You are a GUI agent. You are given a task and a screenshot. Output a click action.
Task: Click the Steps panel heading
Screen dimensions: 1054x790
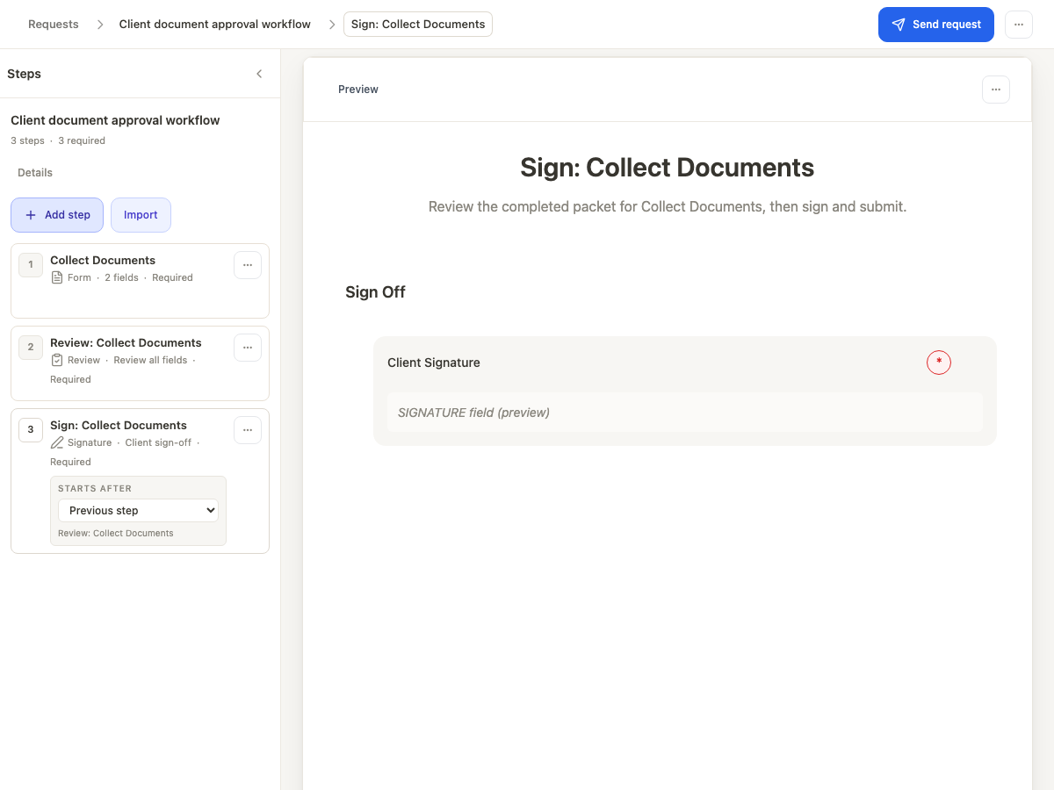click(24, 74)
